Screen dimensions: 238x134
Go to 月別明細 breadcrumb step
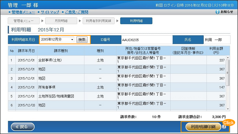tap(61, 21)
